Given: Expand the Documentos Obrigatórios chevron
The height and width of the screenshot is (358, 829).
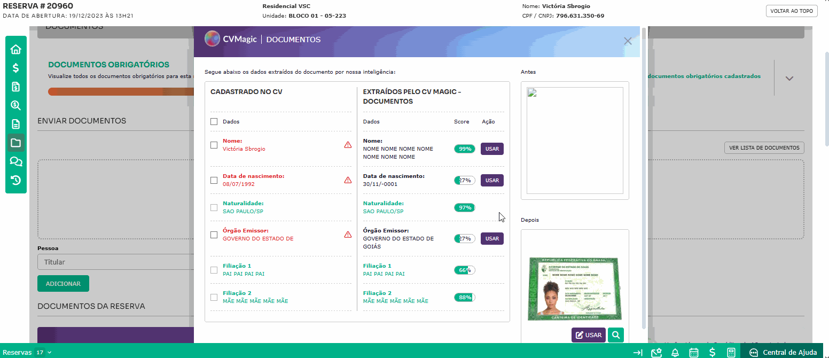Looking at the screenshot, I should (789, 78).
